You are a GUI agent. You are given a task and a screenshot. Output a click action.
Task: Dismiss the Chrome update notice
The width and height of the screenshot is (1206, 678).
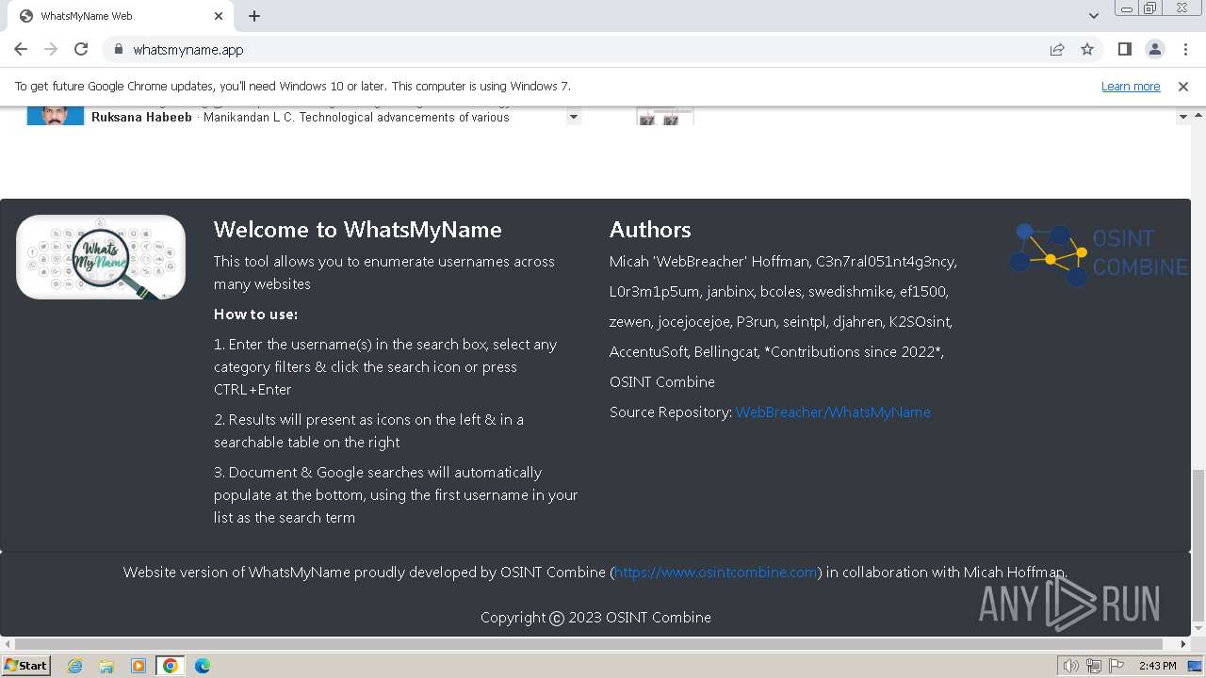tap(1183, 87)
